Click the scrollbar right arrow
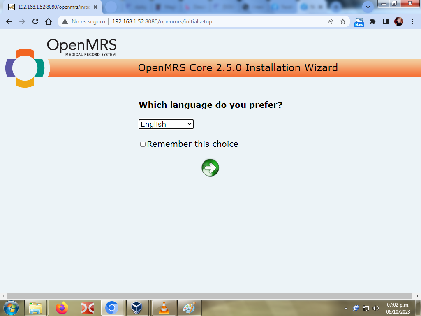Viewport: 421px width, 316px height. tap(418, 296)
